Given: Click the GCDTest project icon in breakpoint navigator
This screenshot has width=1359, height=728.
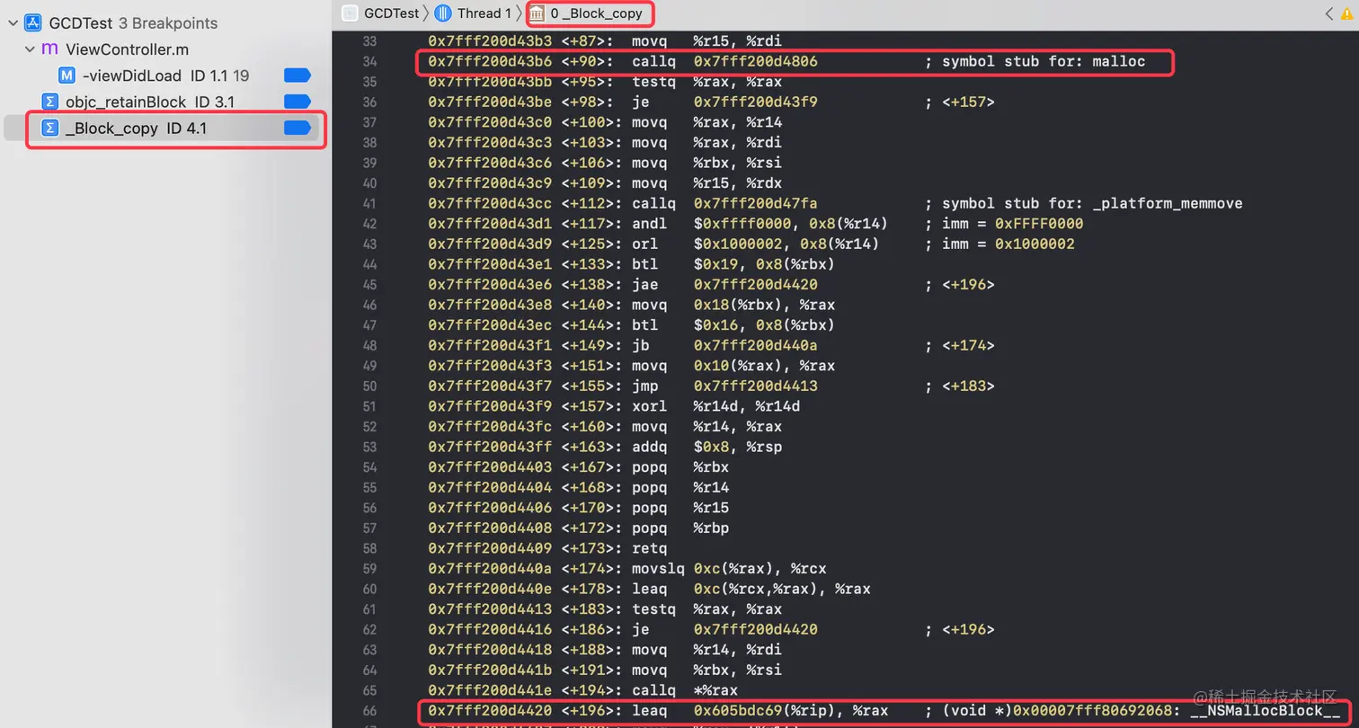Looking at the screenshot, I should 33,23.
